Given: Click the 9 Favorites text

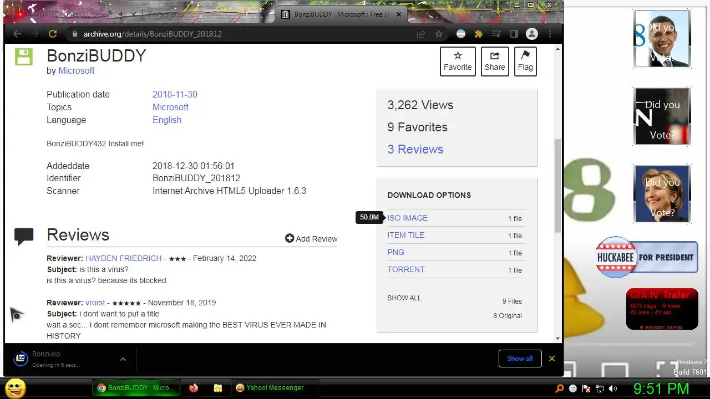Looking at the screenshot, I should coord(417,127).
